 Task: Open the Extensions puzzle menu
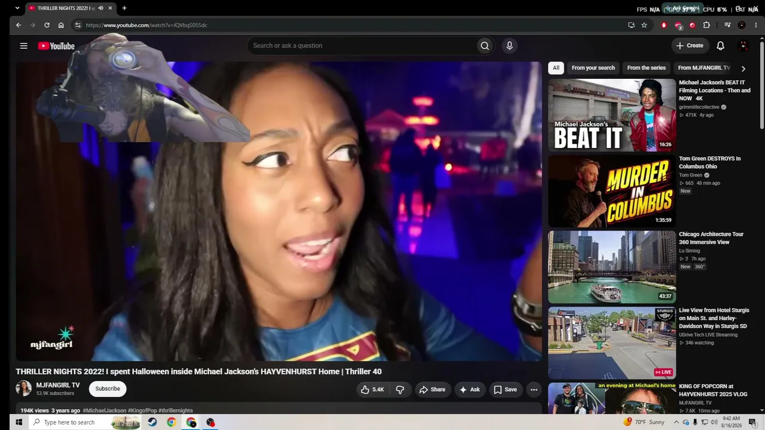(x=706, y=25)
